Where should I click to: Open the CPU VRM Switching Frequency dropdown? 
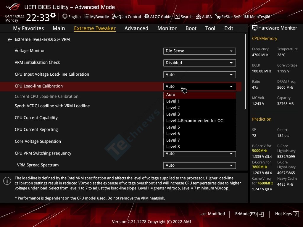[200, 154]
